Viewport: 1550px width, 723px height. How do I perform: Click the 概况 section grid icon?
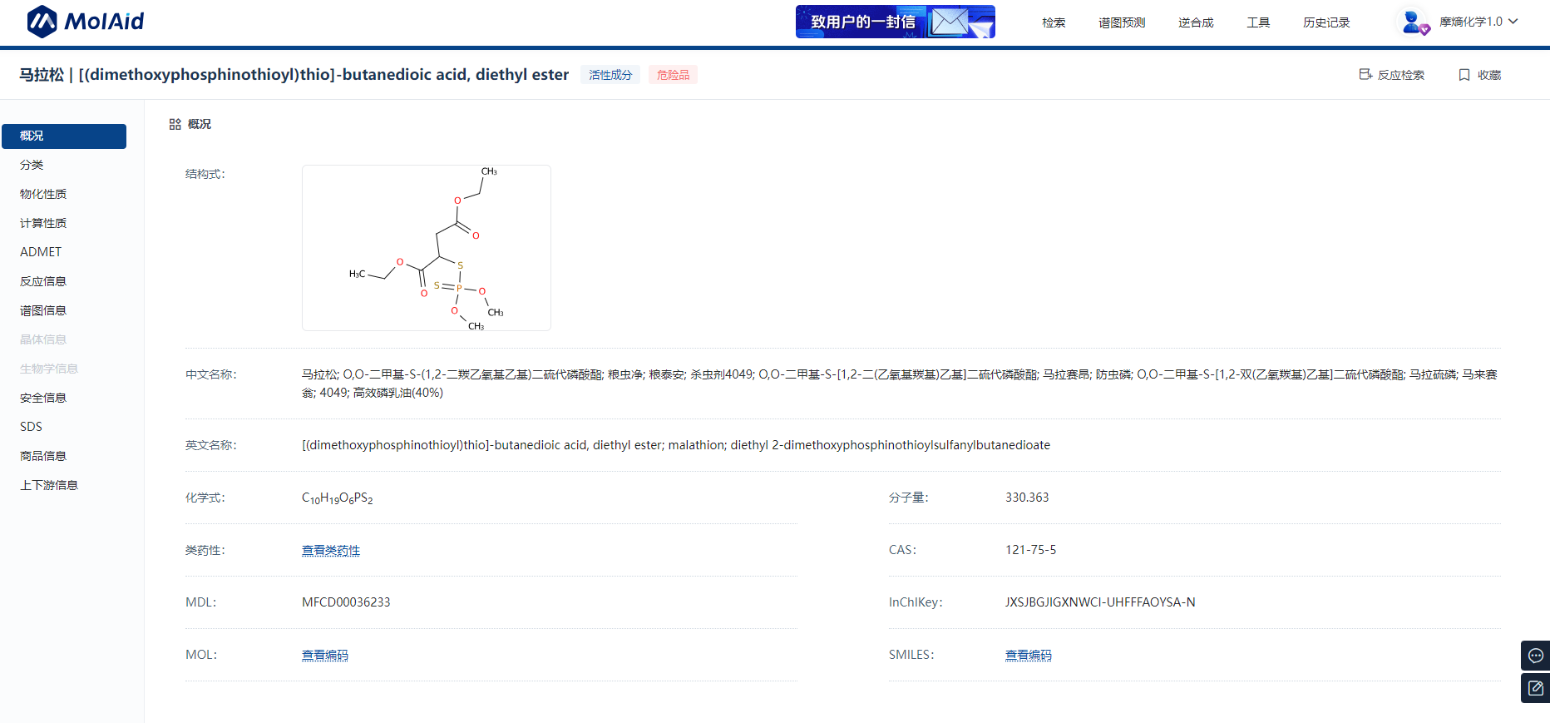coord(175,124)
